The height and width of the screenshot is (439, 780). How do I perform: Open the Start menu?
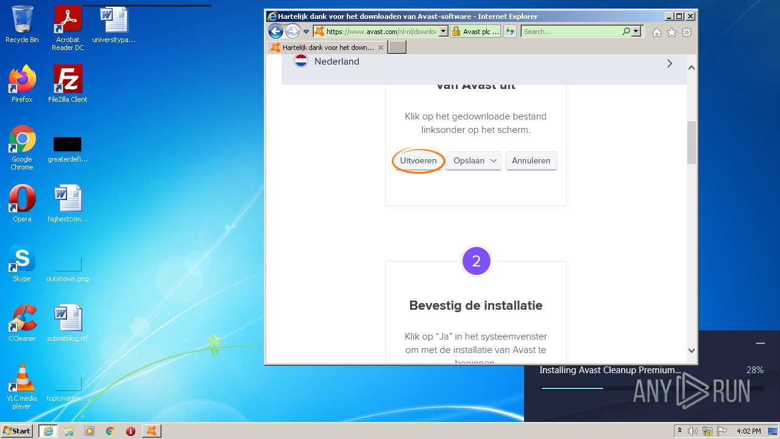[x=17, y=431]
